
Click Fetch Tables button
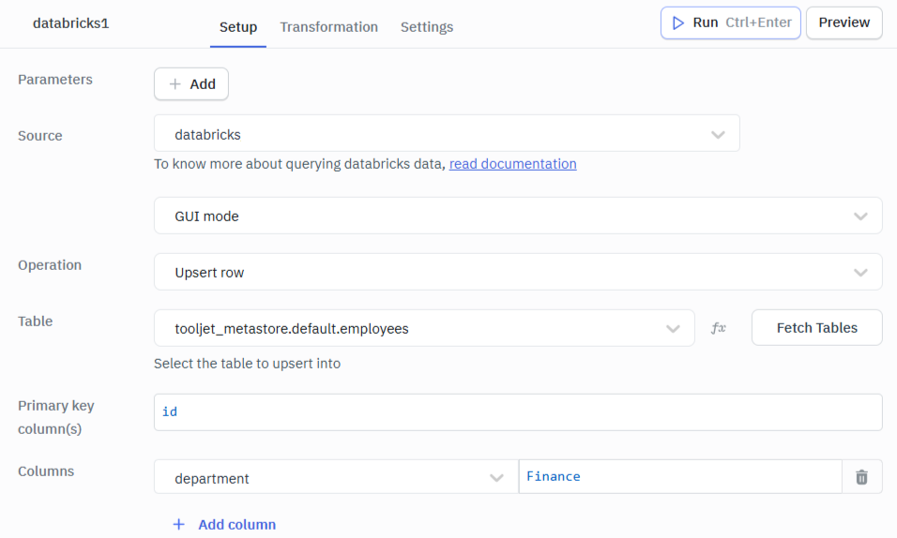[x=817, y=328]
